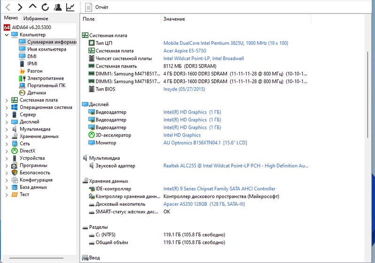The height and width of the screenshot is (263, 375).
Task: Refresh the page with the toolbar refresh icon
Action: 45,7
